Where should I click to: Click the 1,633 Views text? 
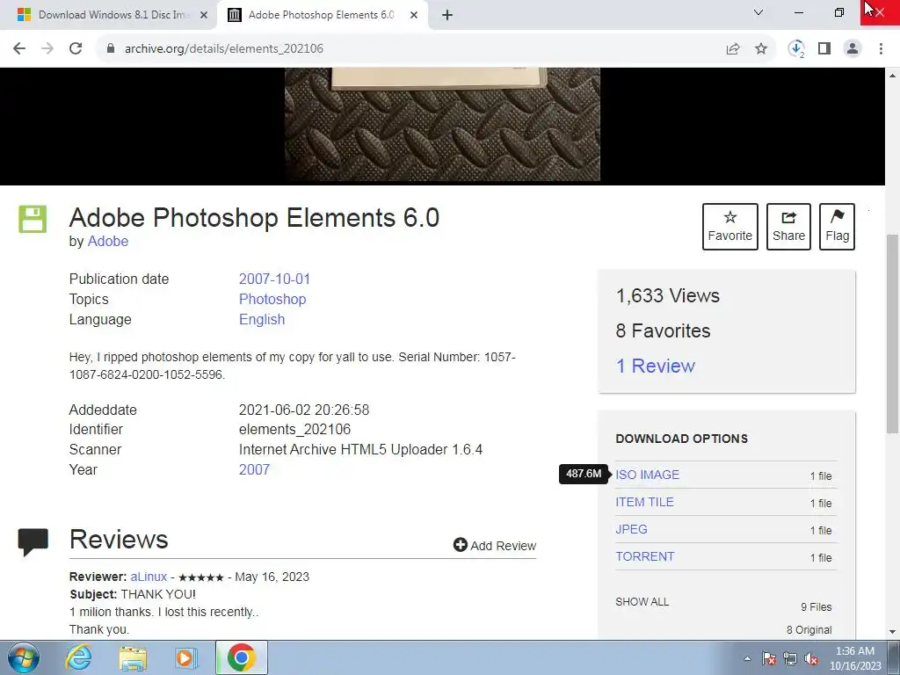pyautogui.click(x=668, y=295)
